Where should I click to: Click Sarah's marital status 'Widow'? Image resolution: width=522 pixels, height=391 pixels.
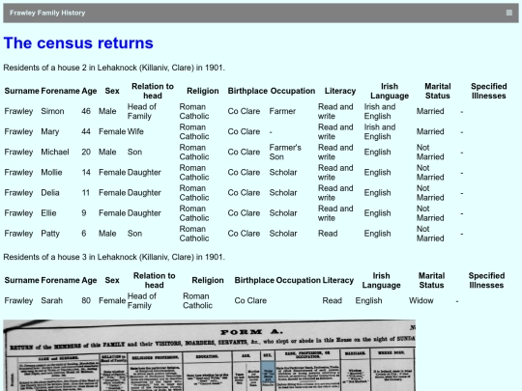pos(421,300)
